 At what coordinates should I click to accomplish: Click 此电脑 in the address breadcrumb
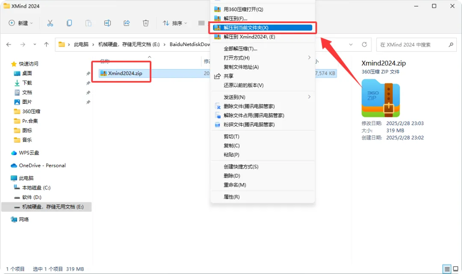81,44
